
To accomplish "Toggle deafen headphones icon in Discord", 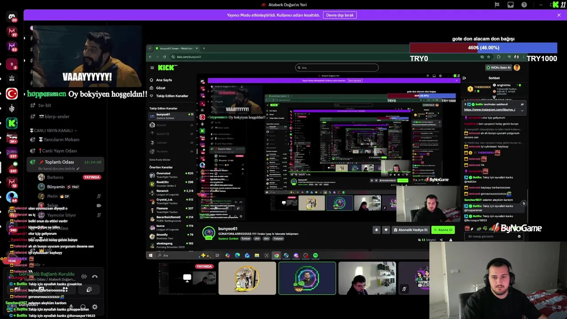I will pos(83,307).
